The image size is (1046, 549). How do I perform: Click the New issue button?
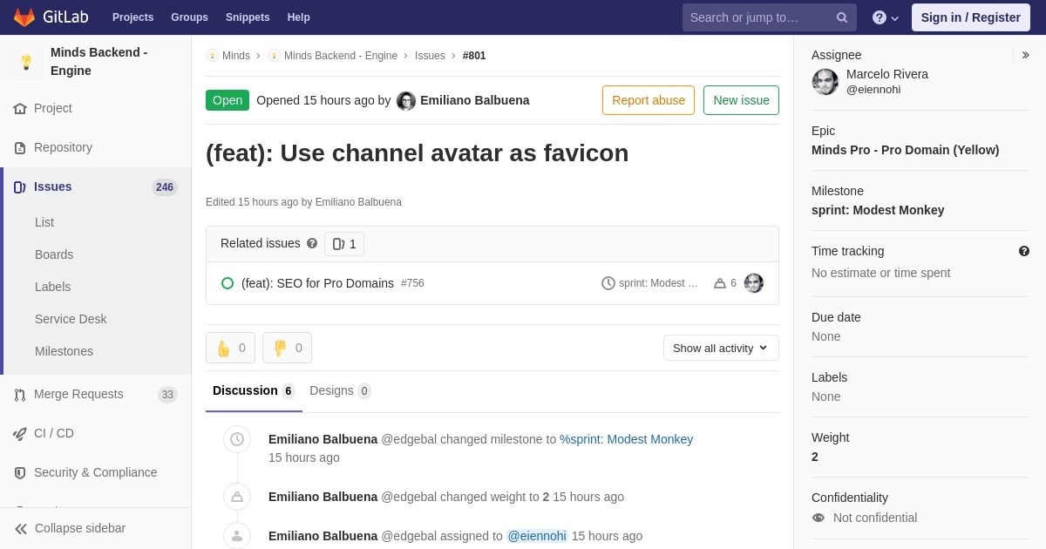tap(741, 100)
